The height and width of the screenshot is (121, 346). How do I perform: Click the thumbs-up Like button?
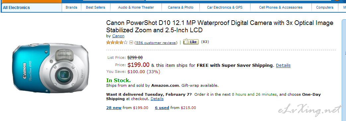point(191,42)
